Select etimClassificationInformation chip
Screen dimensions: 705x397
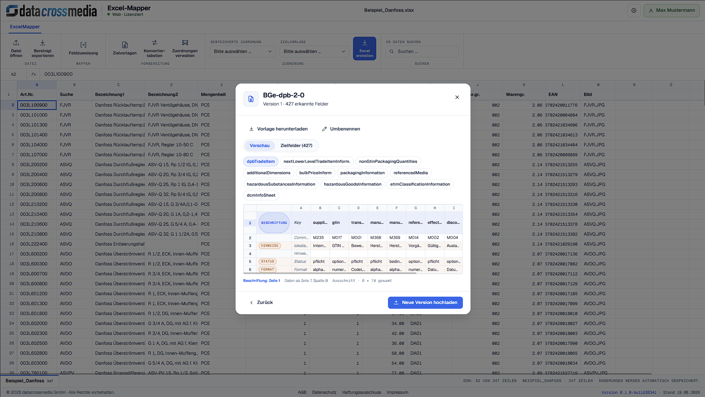420,185
